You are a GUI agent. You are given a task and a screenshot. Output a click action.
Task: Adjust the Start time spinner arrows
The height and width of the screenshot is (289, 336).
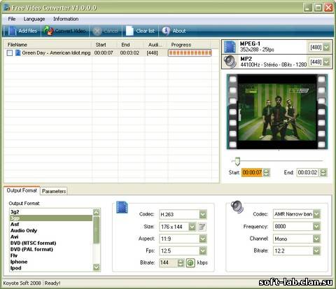266,173
